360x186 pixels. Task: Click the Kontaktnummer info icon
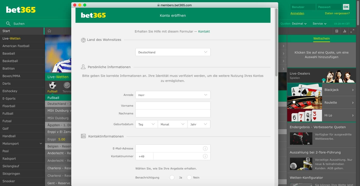click(205, 156)
